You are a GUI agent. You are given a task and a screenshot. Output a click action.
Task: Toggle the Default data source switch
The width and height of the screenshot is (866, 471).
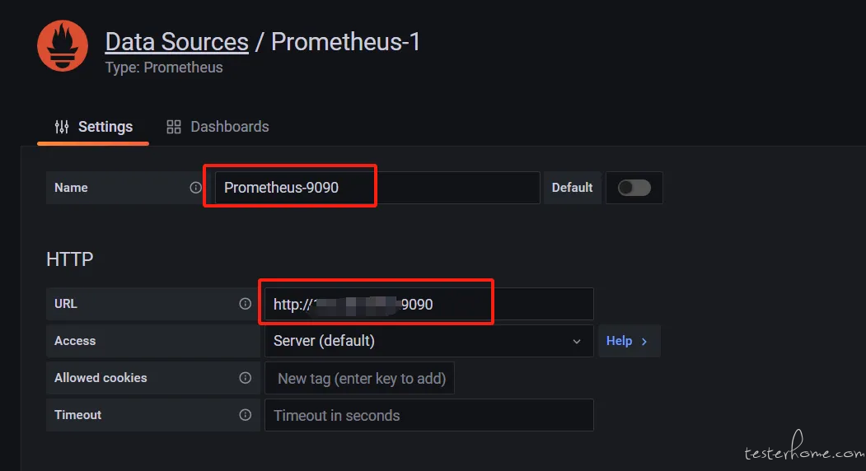[x=634, y=188]
